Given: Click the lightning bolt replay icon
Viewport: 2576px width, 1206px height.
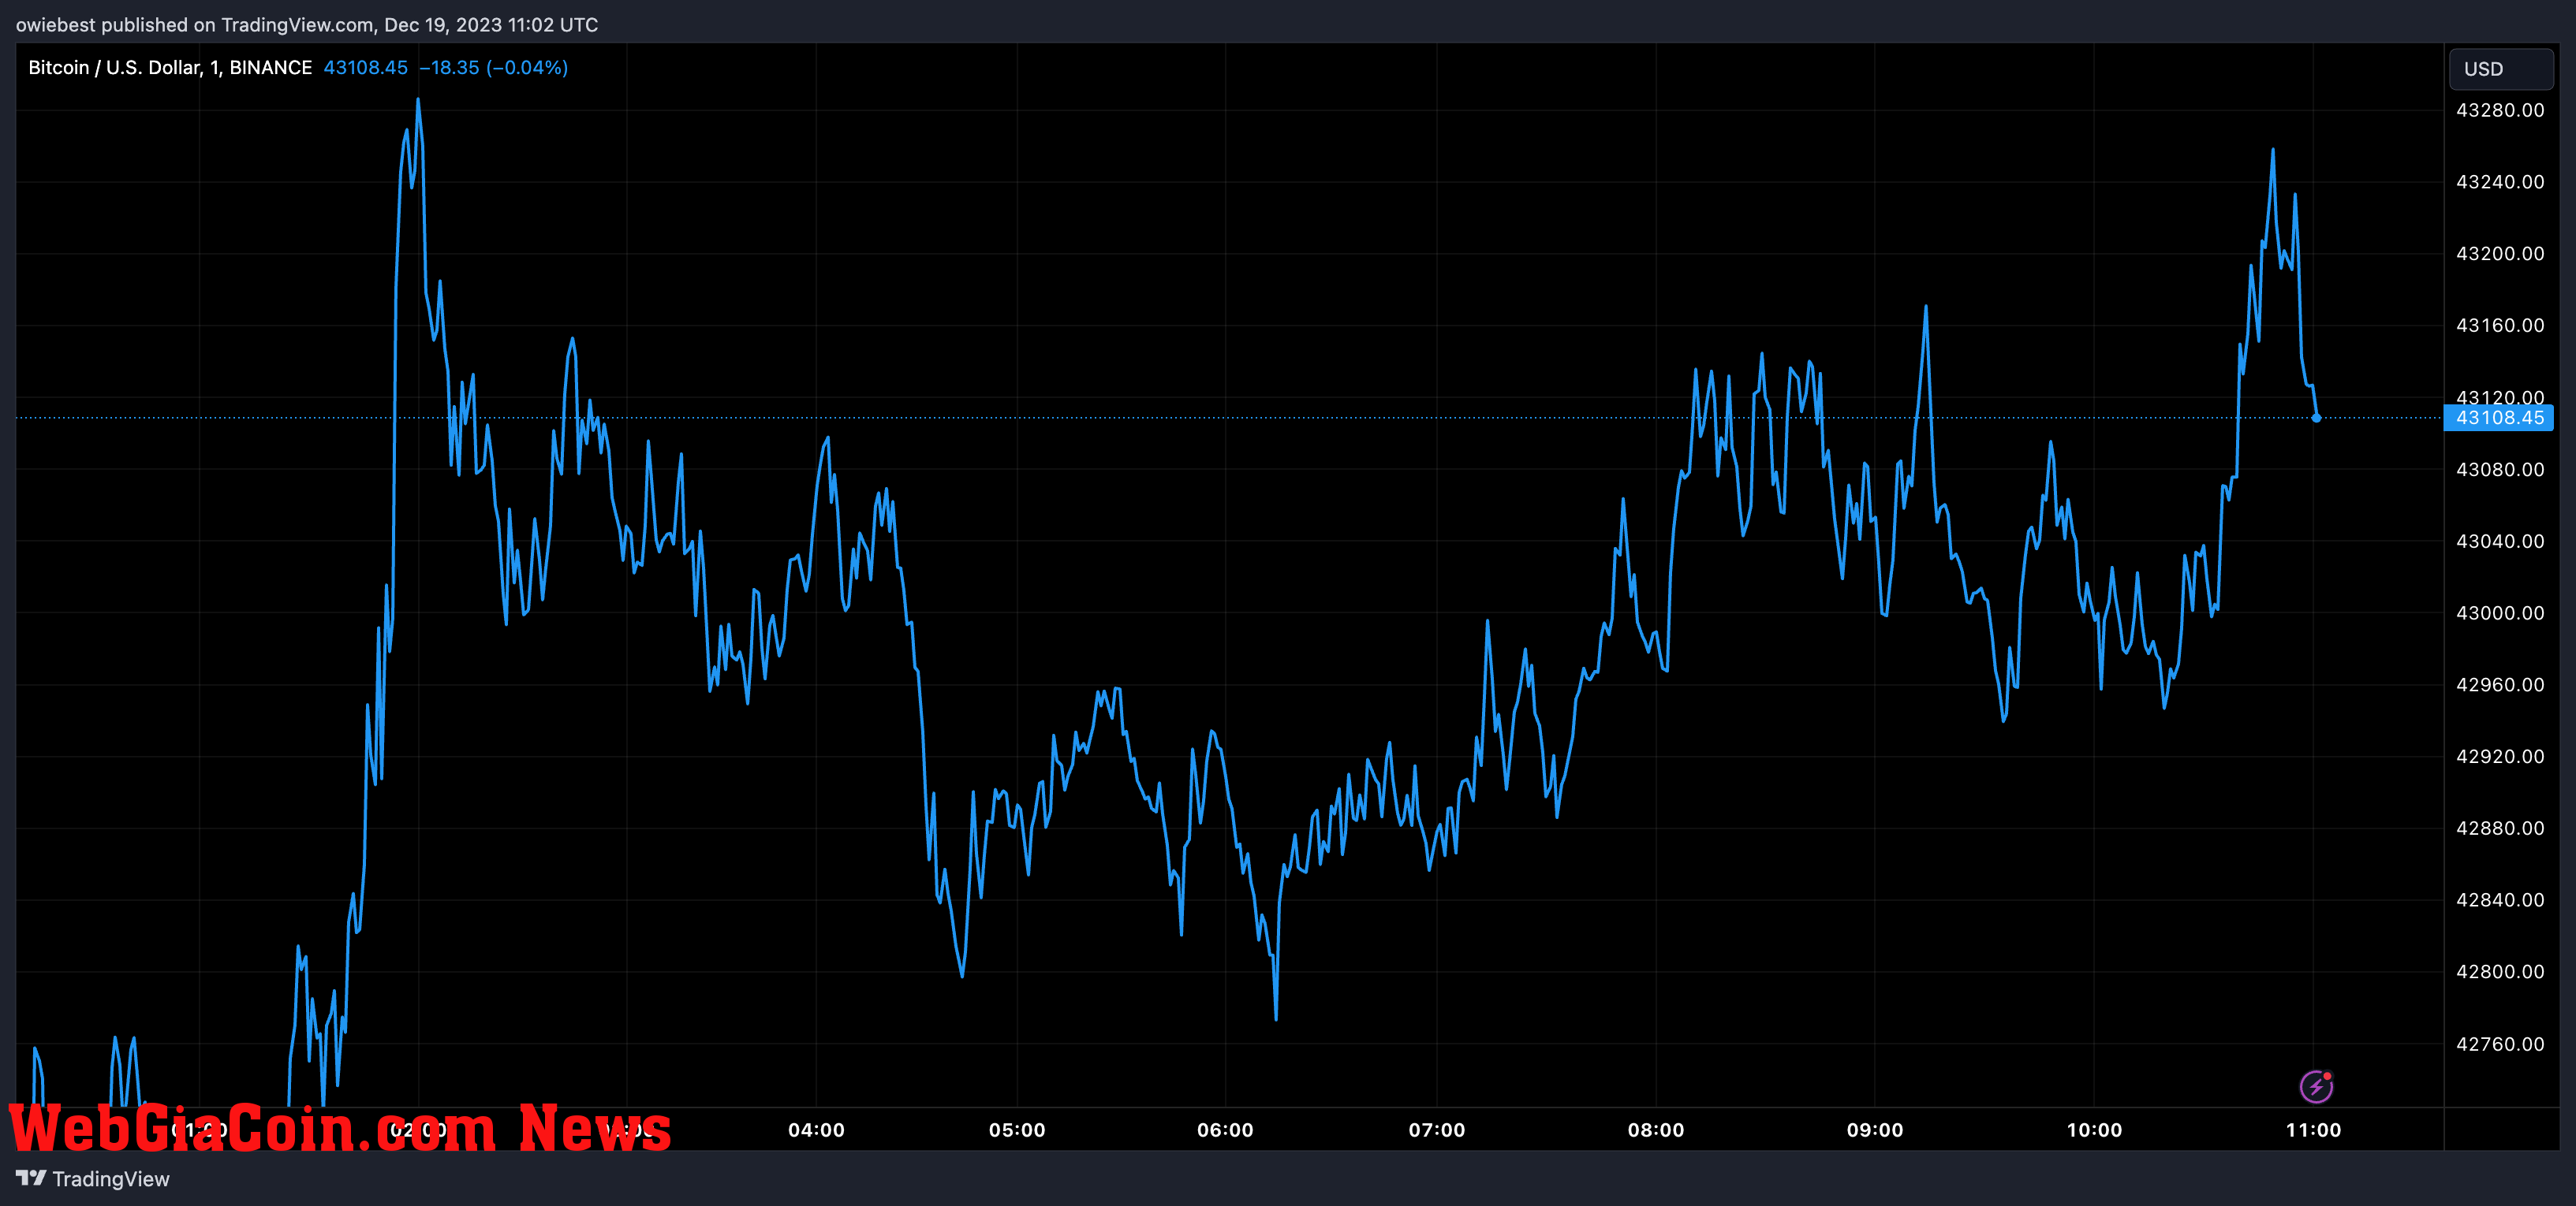Looking at the screenshot, I should pyautogui.click(x=2316, y=1086).
